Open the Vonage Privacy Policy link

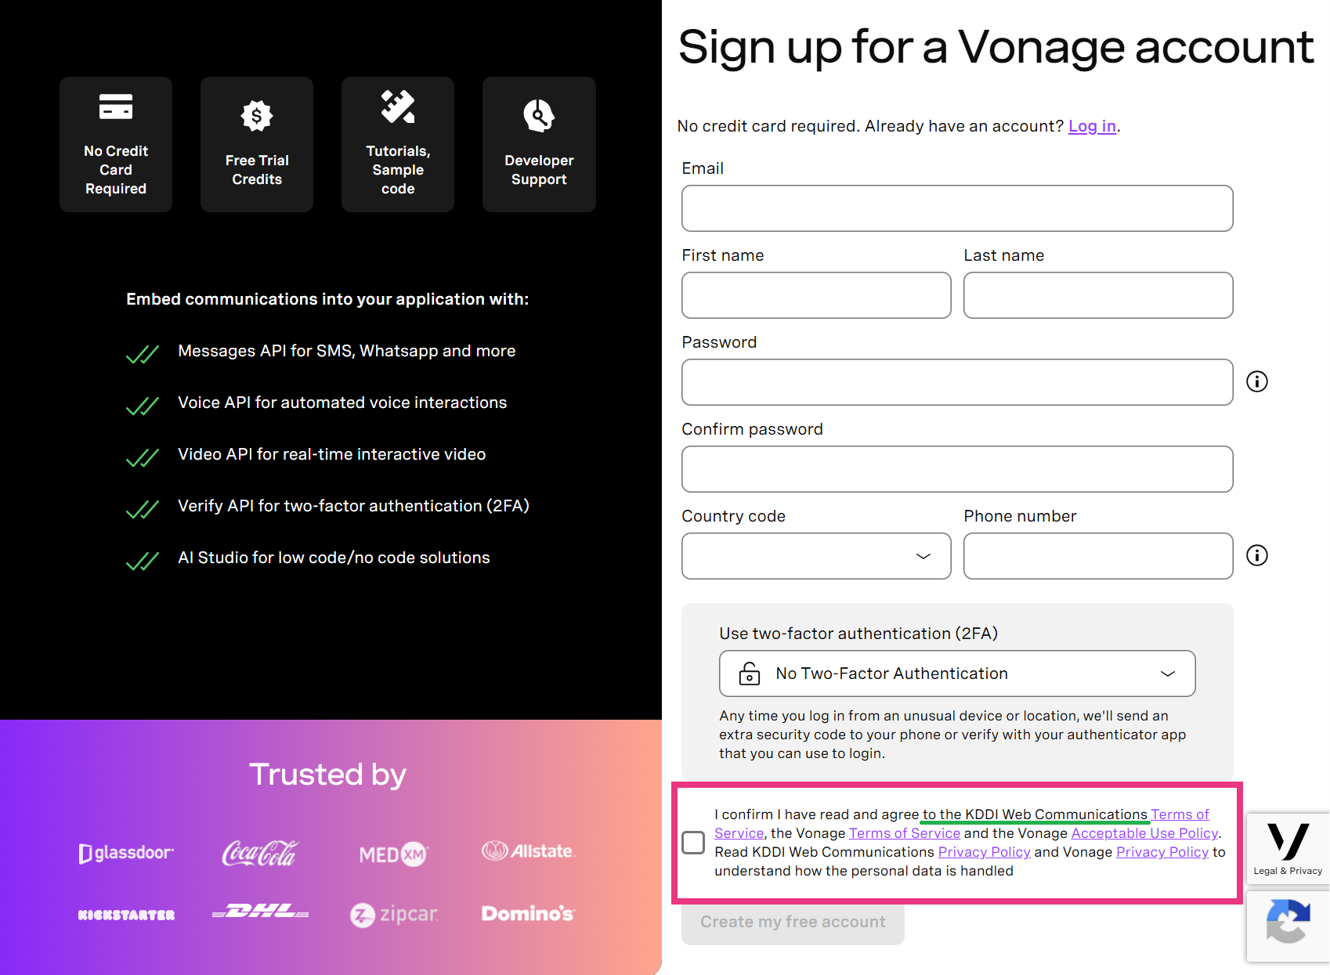(x=1162, y=852)
